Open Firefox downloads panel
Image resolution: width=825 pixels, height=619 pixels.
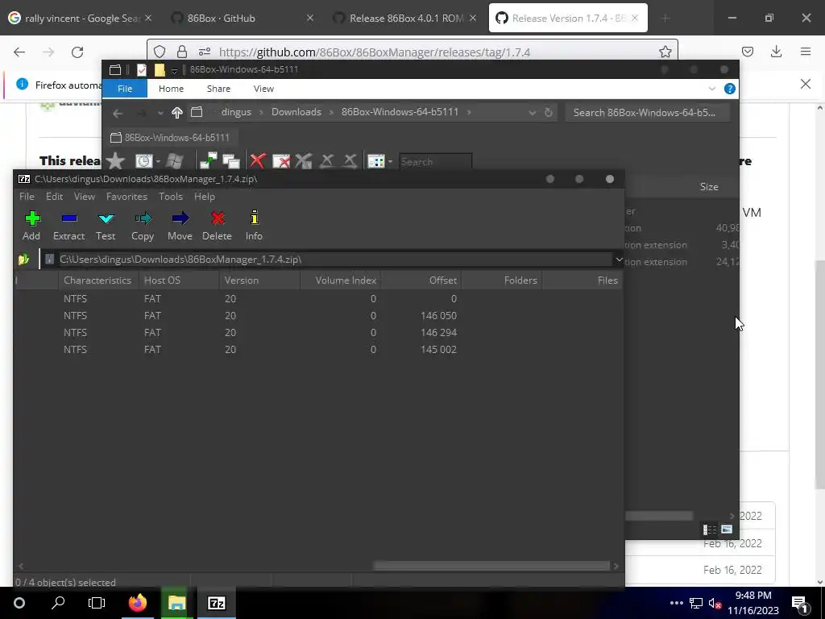pyautogui.click(x=776, y=52)
